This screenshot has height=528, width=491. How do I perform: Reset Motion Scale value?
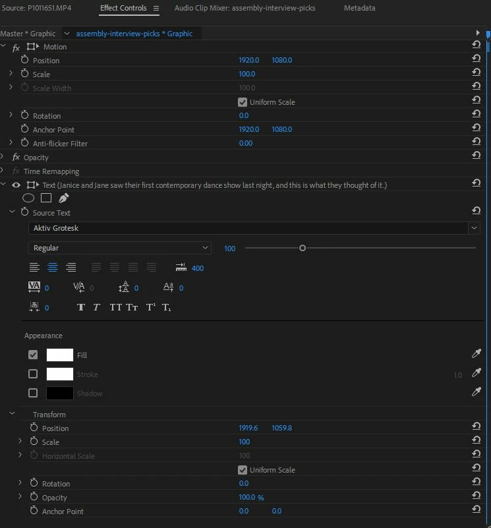[476, 72]
